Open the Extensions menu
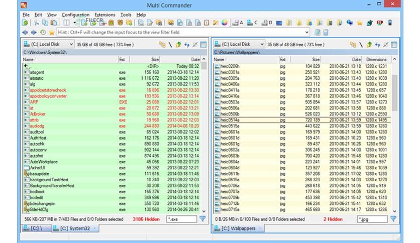The width and height of the screenshot is (420, 243). click(x=104, y=15)
